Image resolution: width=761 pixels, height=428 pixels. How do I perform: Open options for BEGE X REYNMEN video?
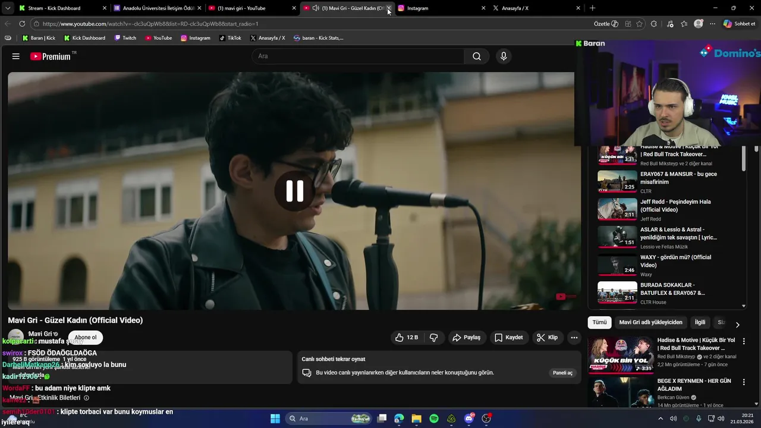[x=744, y=382]
